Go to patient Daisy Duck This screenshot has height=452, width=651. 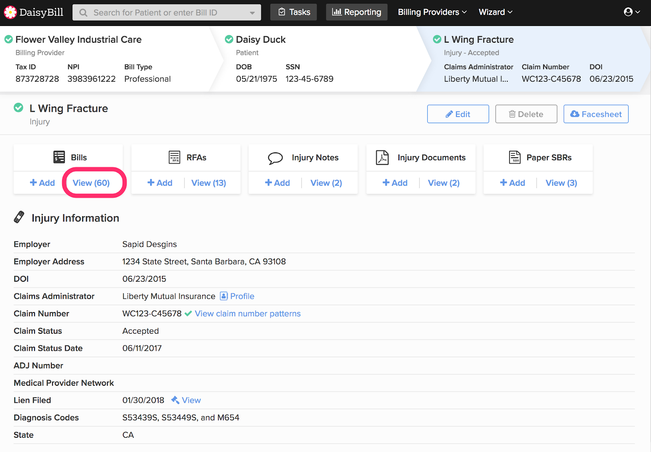tap(261, 39)
